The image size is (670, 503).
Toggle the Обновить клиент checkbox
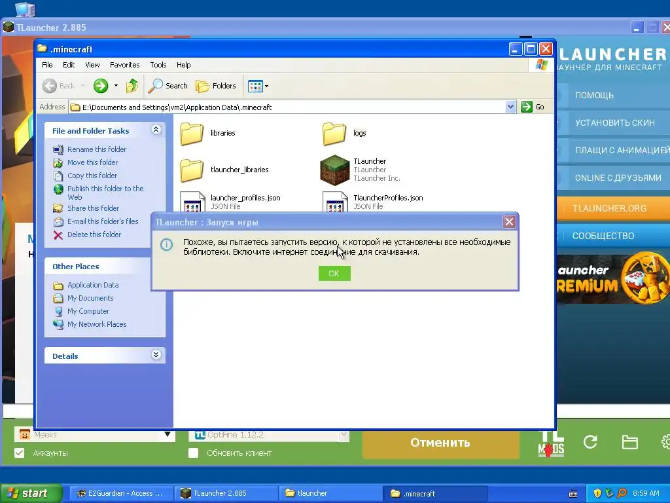(193, 453)
